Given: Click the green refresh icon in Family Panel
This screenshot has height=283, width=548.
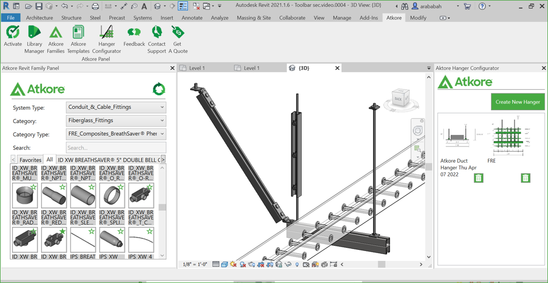Looking at the screenshot, I should 158,89.
